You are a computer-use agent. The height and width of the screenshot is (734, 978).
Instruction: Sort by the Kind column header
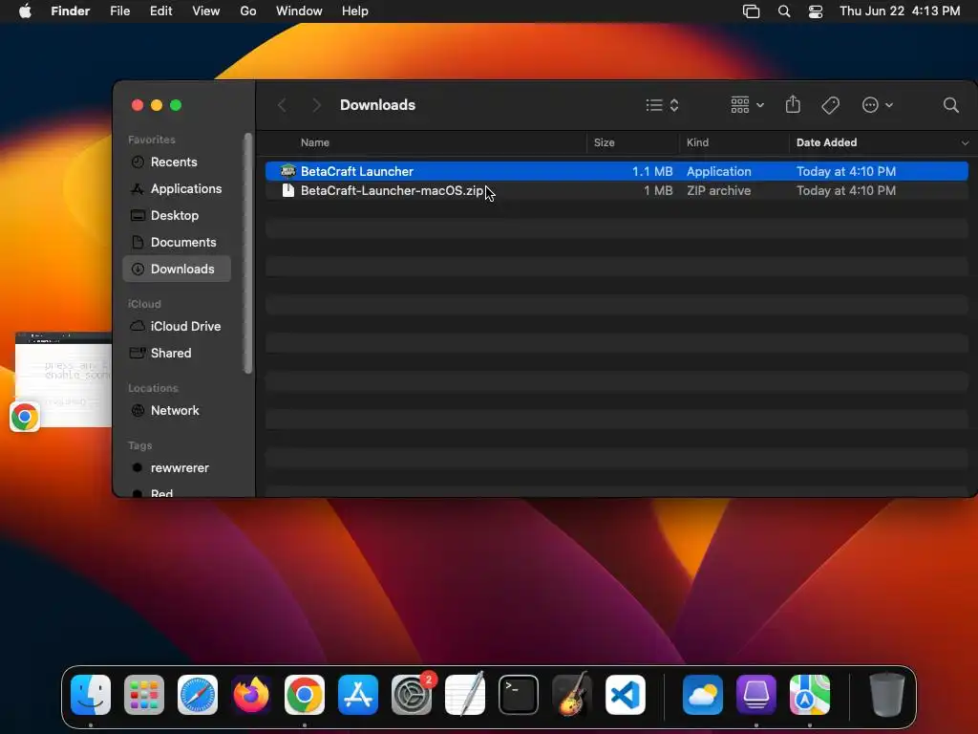[697, 142]
